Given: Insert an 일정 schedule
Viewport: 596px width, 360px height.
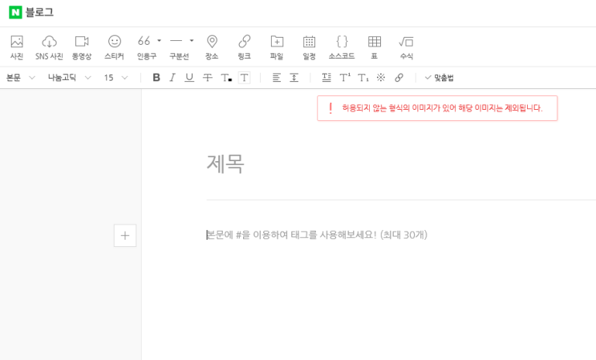Looking at the screenshot, I should point(309,47).
